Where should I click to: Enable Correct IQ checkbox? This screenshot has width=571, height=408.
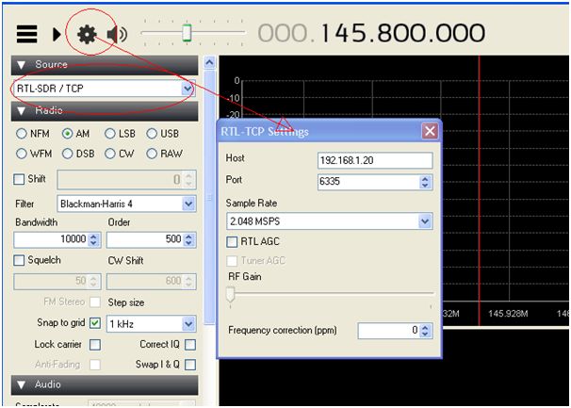click(190, 345)
